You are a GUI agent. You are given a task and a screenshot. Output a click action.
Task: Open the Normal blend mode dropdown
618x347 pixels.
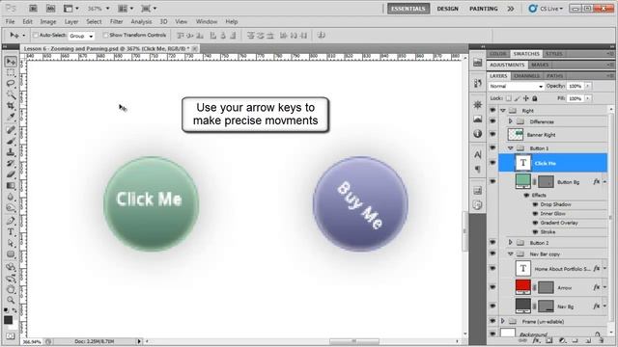click(516, 86)
